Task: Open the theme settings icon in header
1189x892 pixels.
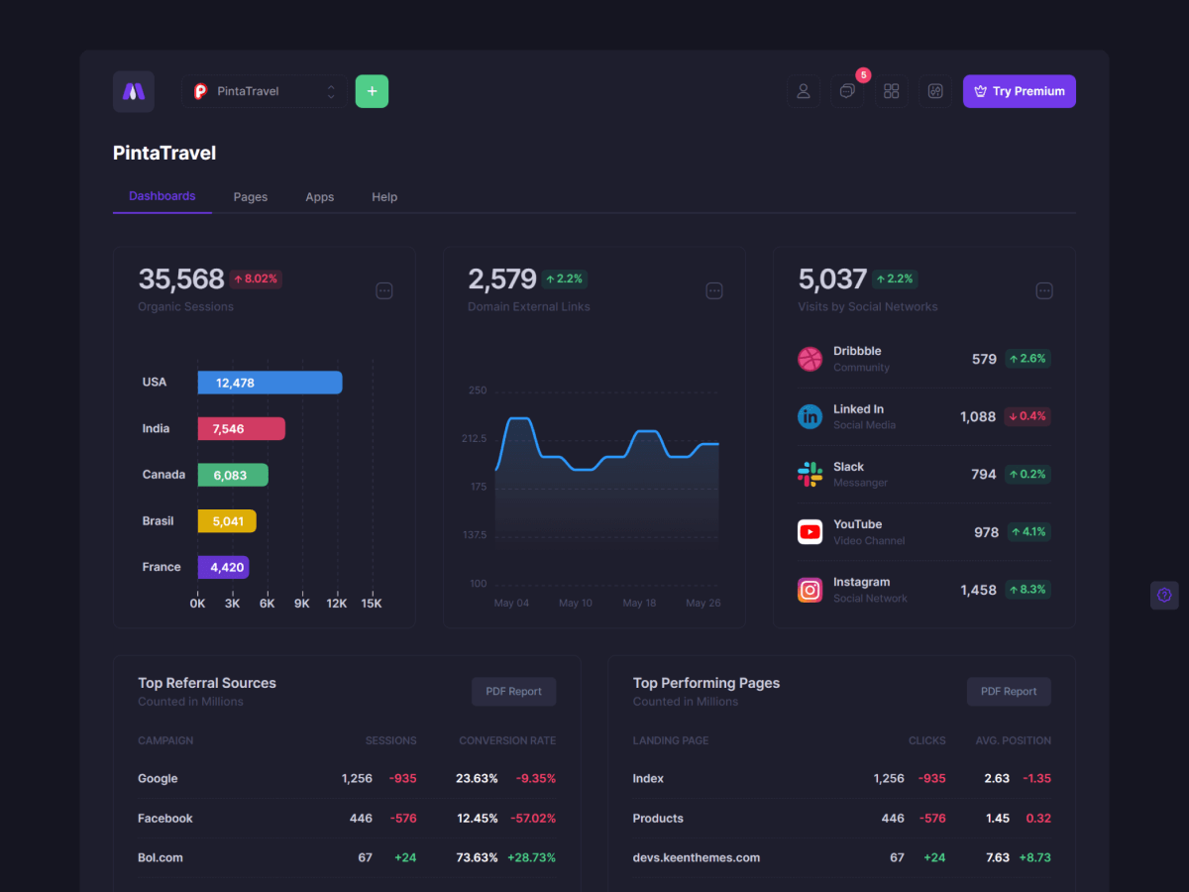Action: 934,91
